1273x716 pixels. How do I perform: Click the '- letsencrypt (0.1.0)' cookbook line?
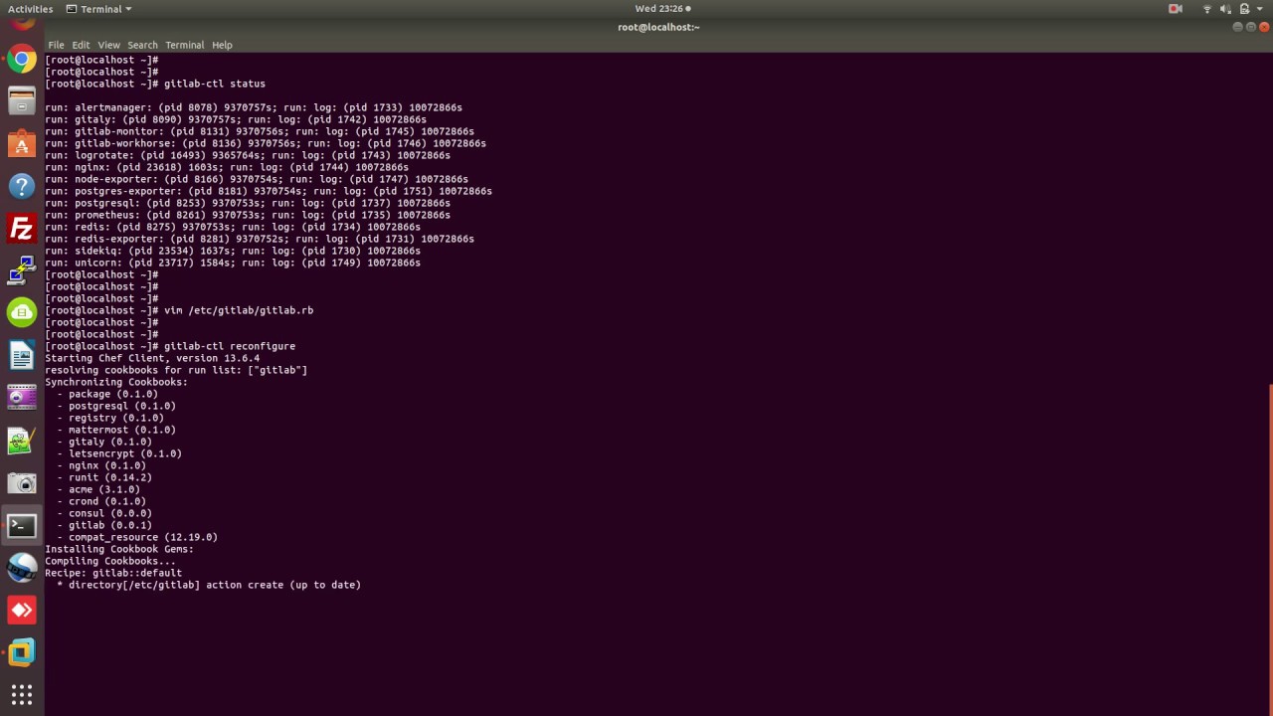tap(119, 453)
